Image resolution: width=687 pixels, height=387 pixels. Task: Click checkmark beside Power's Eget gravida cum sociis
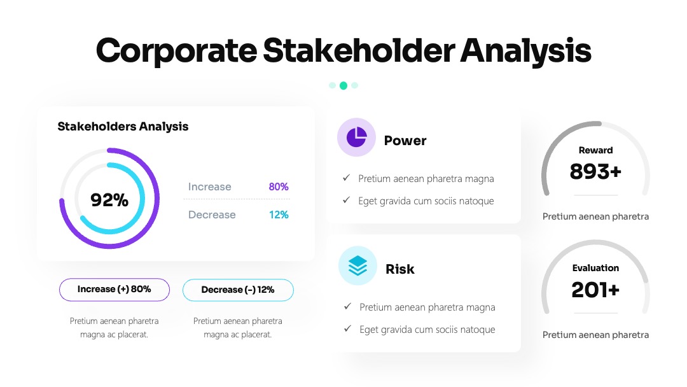(x=346, y=201)
